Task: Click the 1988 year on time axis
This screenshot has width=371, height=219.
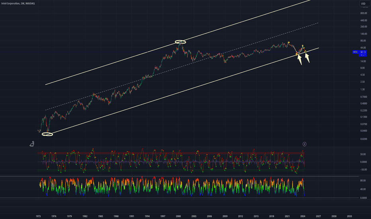Action: [x=116, y=216]
